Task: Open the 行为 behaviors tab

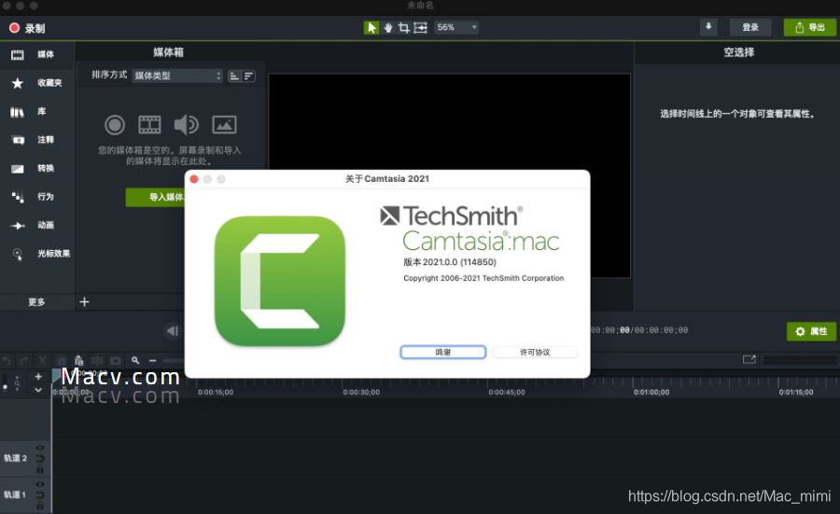Action: (36, 197)
